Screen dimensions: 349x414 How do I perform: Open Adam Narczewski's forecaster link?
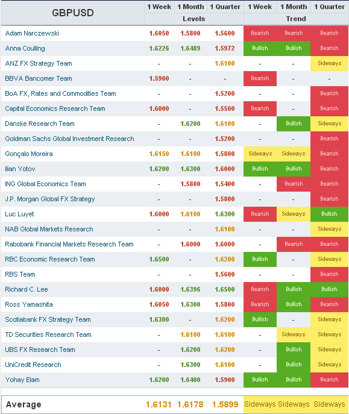coord(32,33)
